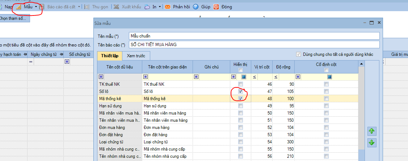Image resolution: width=408 pixels, height=161 pixels.
Task: Check Cố định cột for TK thuế NK
Action: click(327, 84)
